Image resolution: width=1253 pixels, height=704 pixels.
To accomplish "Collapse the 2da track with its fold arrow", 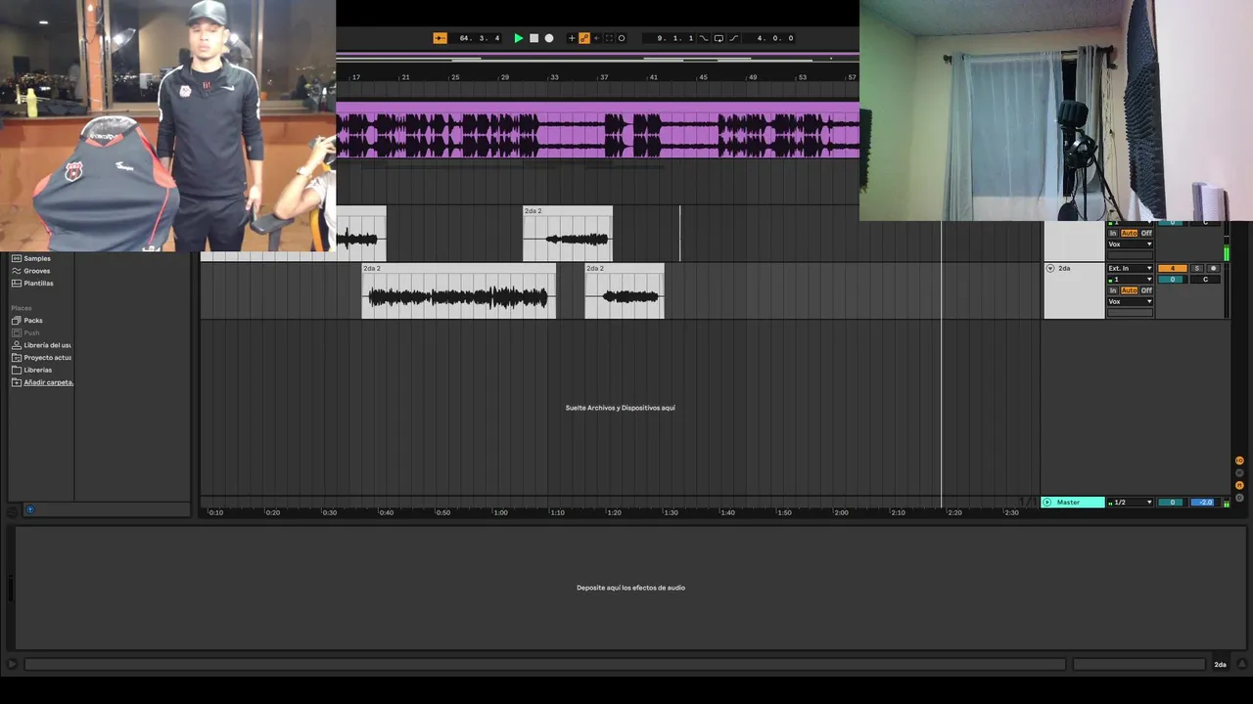I will pos(1050,268).
